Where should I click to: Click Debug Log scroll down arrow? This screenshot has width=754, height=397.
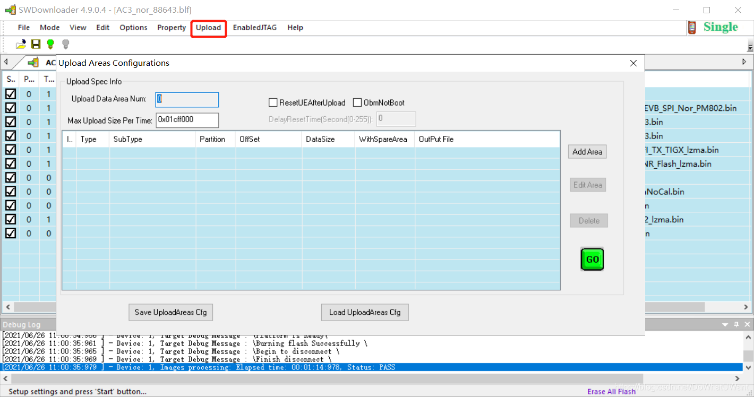point(748,367)
